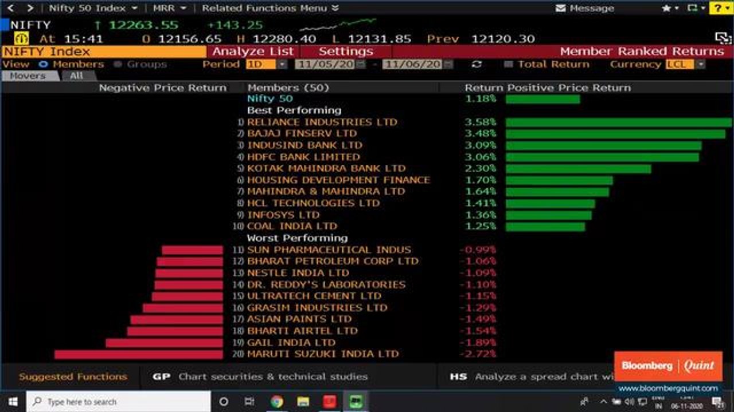Click Maruti Suzuki red return bar
This screenshot has height=412, width=734.
click(x=138, y=355)
